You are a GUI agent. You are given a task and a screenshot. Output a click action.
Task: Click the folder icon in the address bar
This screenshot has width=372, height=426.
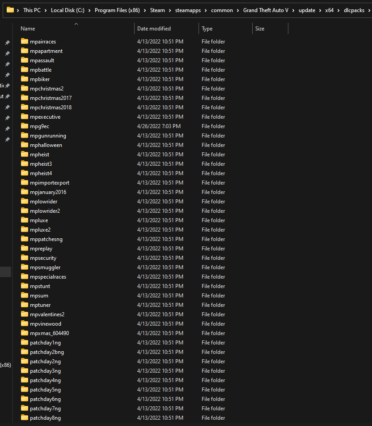(10, 10)
